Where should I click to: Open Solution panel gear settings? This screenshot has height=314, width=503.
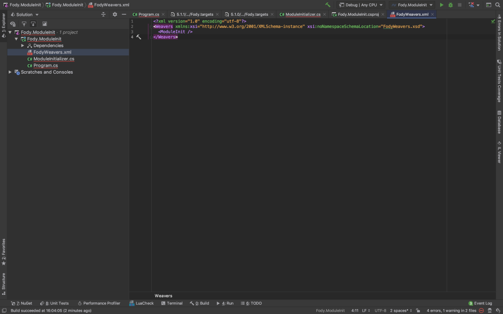115,14
